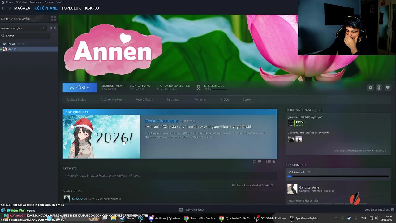This screenshot has height=223, width=396.
Task: Go forward with the navigation arrow
Action: 10,8
